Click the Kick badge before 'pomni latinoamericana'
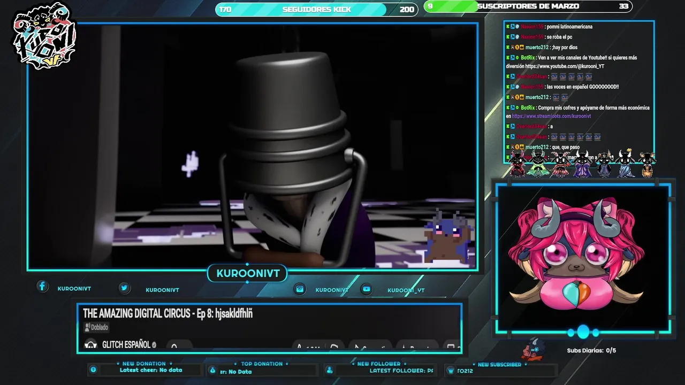685x385 pixels. pyautogui.click(x=508, y=27)
